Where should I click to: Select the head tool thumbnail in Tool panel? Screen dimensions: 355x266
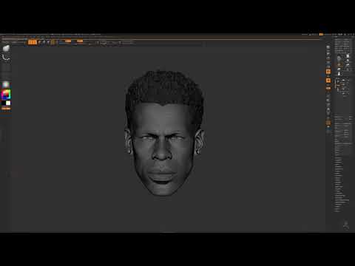[x=339, y=58]
